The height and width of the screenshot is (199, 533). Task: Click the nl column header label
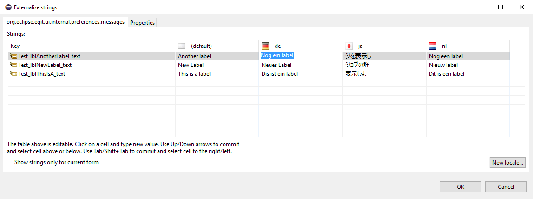tap(444, 46)
